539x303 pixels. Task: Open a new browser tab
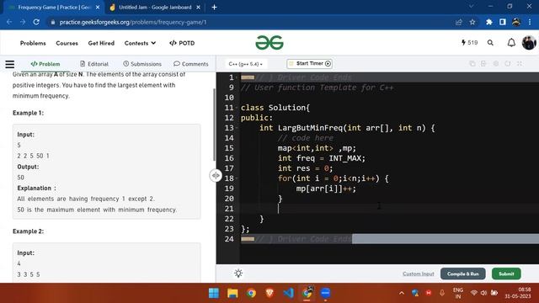coord(214,8)
